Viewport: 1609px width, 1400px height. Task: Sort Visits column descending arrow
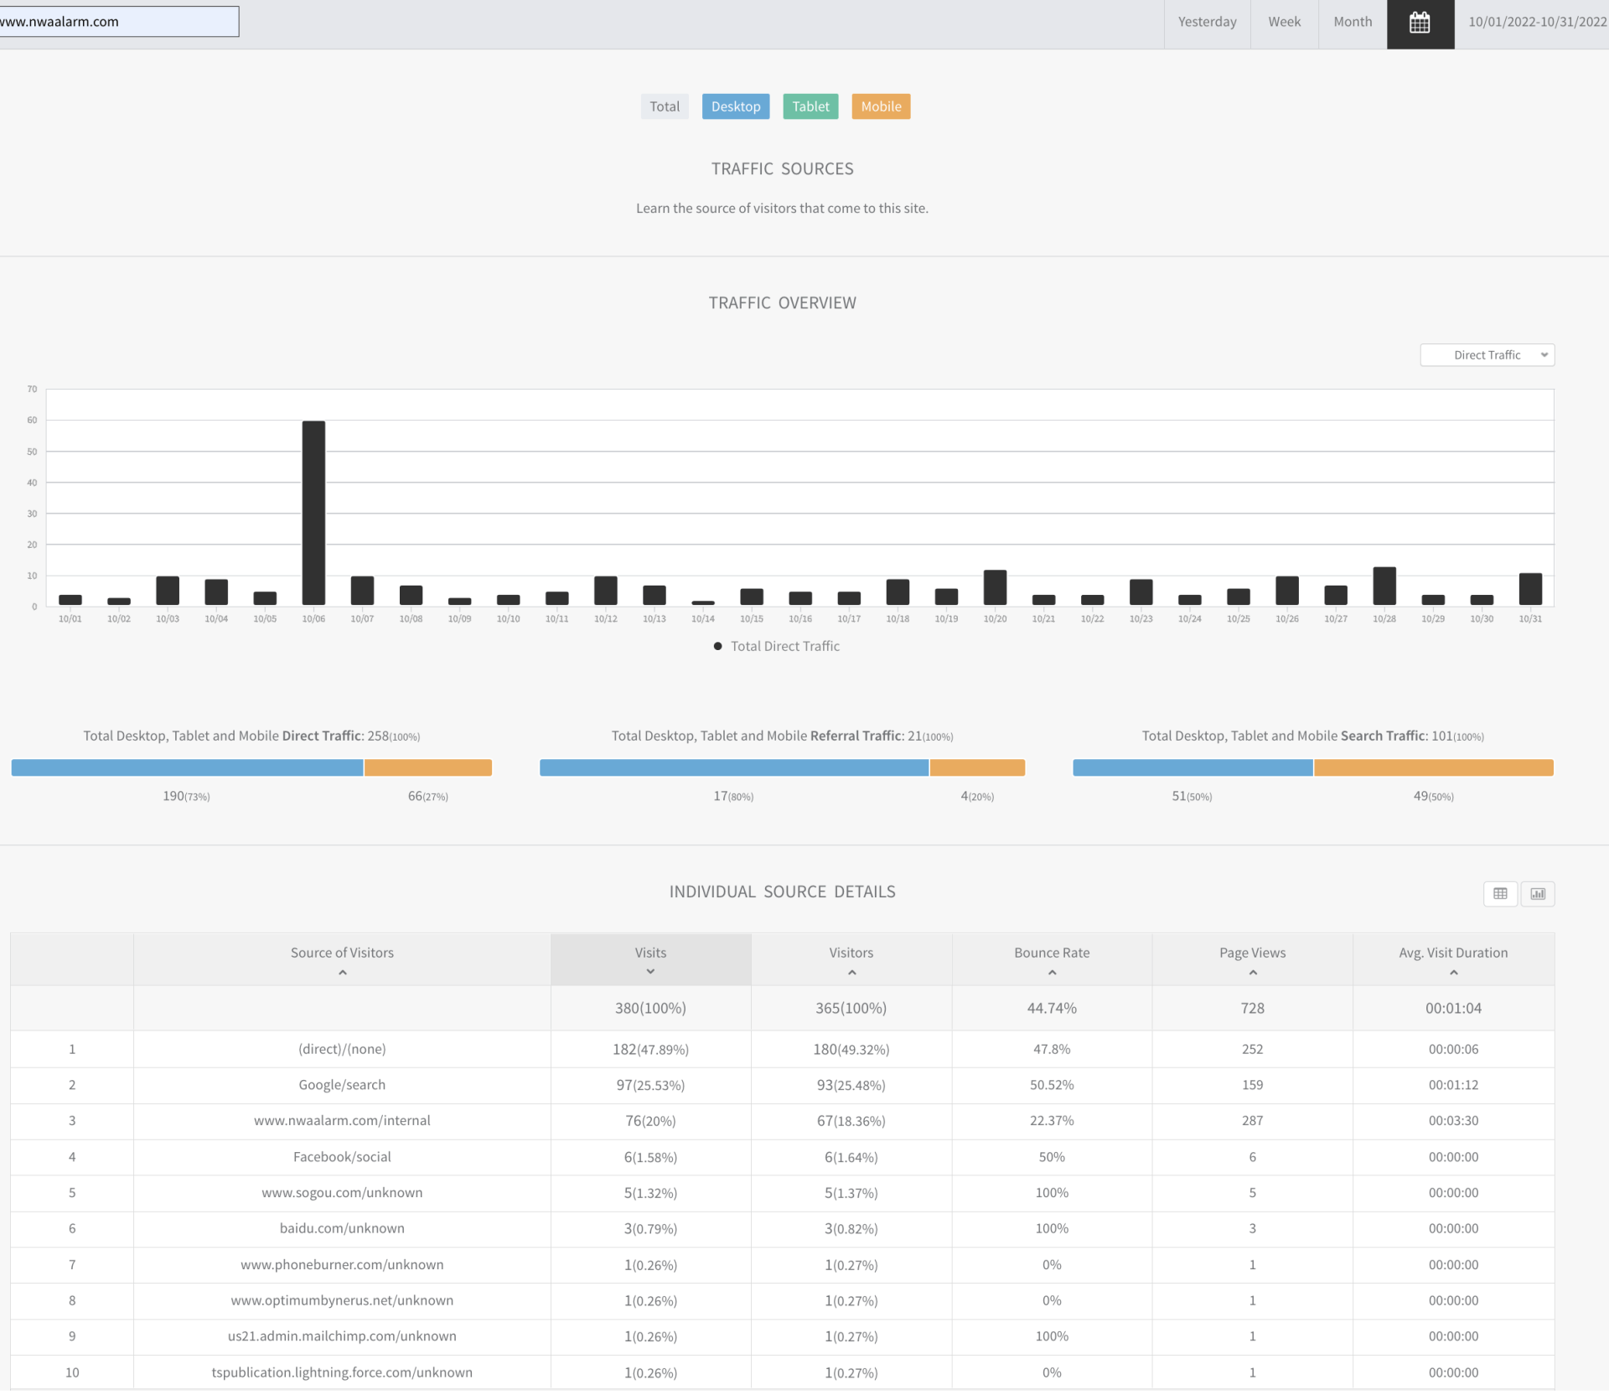point(650,972)
